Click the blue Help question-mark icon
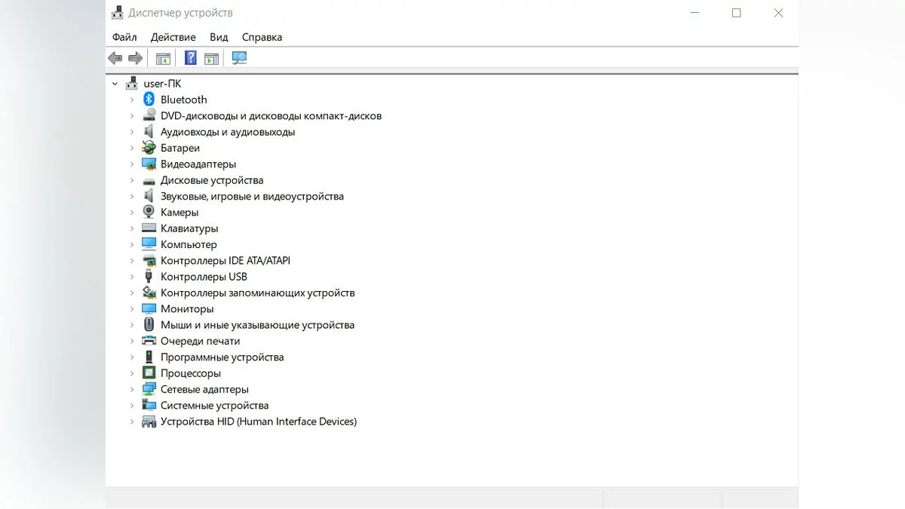905x509 pixels. (191, 58)
